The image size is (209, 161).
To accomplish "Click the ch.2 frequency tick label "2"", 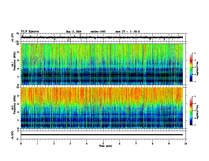I will tap(18, 120).
